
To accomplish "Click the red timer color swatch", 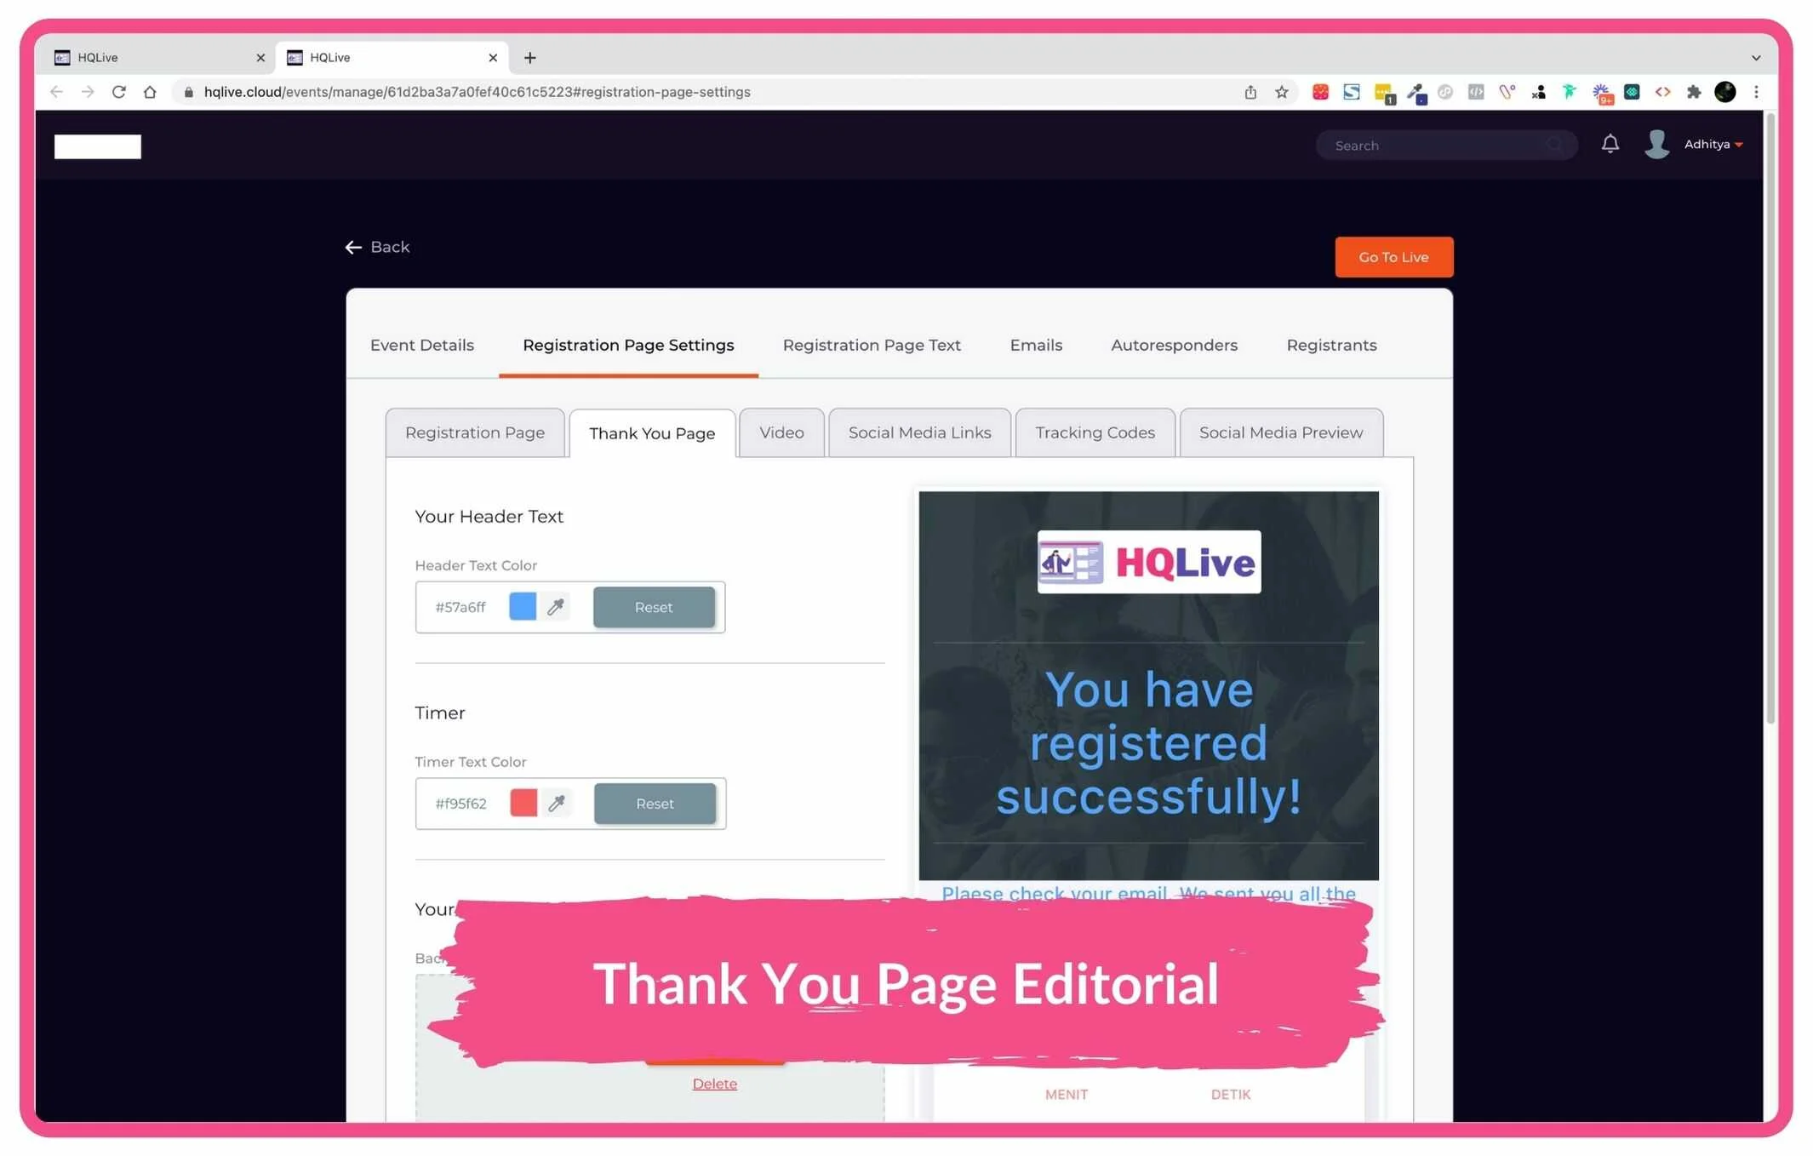I will (523, 803).
